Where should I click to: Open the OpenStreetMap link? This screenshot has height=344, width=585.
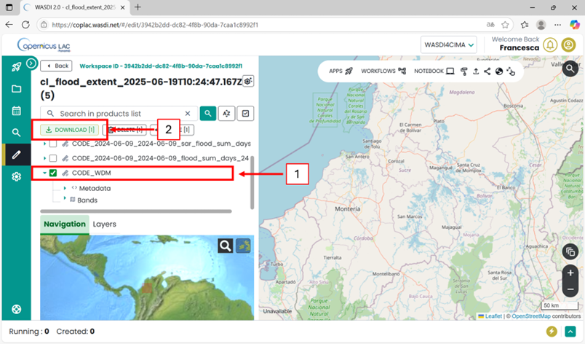pos(531,316)
